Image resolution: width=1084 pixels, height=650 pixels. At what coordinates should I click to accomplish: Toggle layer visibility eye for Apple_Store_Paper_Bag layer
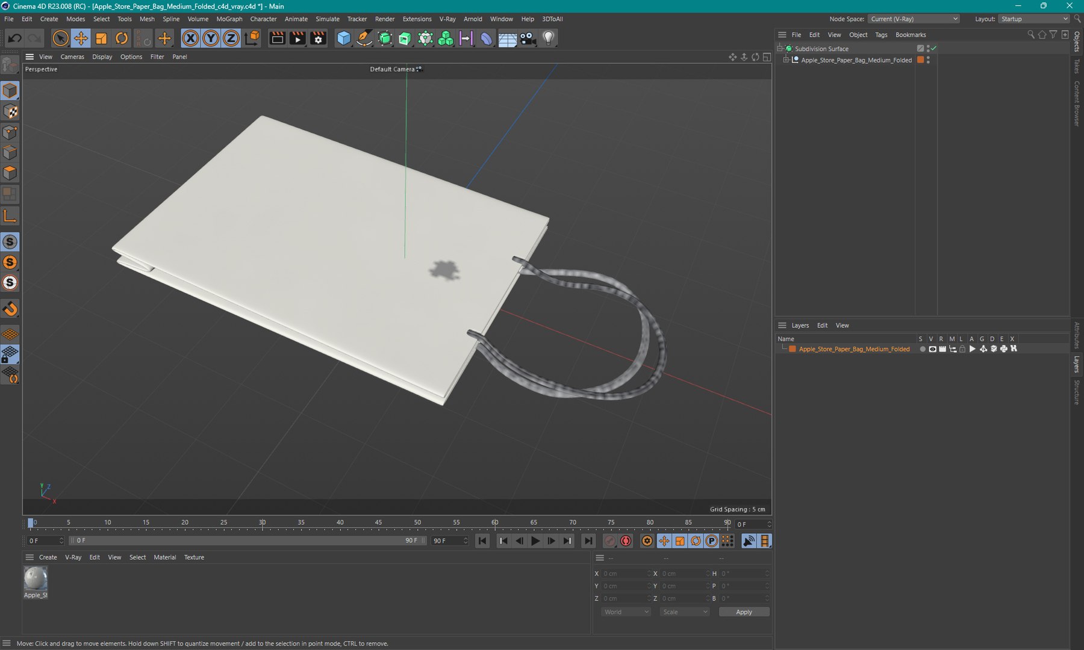tap(932, 349)
